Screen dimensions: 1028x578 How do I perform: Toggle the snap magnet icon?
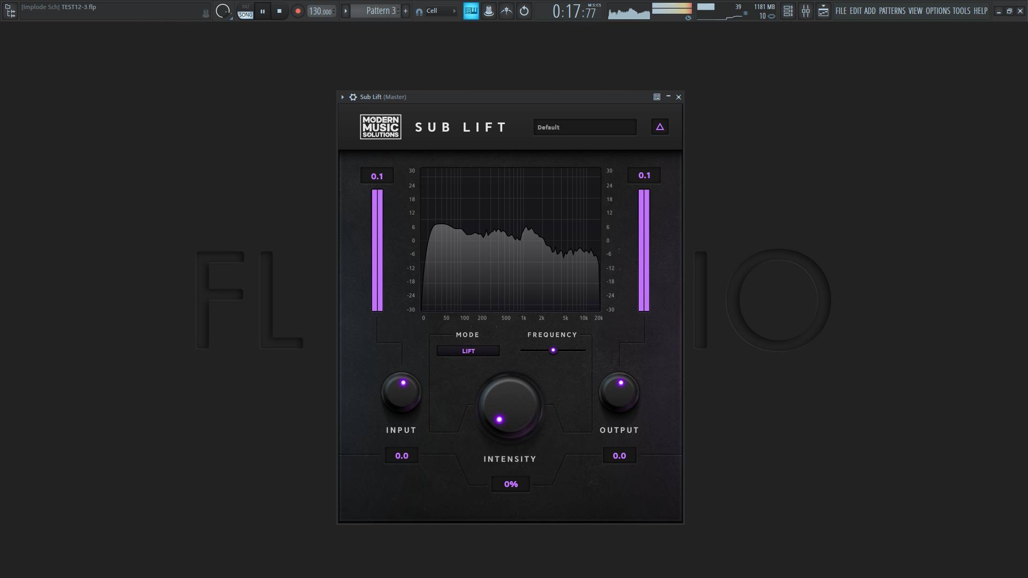419,11
